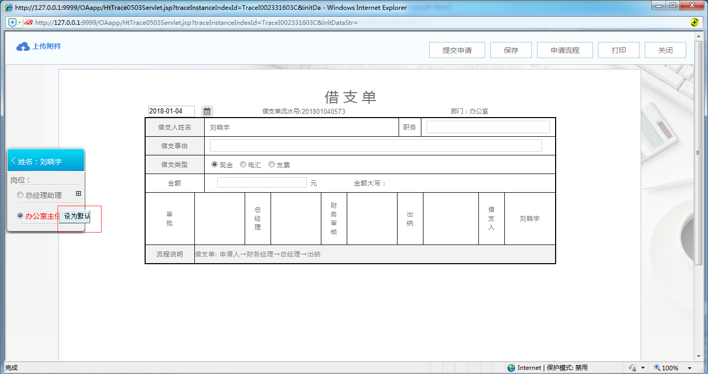Click the upload attachment cloud icon
This screenshot has width=708, height=374.
pyautogui.click(x=23, y=47)
